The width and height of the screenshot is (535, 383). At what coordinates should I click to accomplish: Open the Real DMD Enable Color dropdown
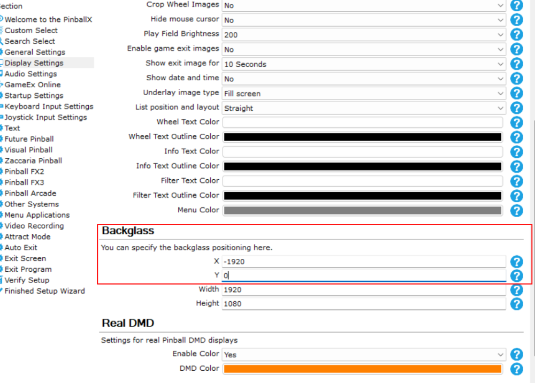tap(364, 355)
